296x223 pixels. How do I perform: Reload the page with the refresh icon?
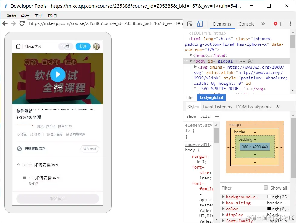click(x=22, y=23)
